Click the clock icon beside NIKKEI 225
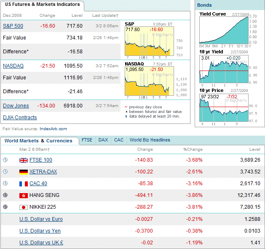This screenshot has width=265, height=249. [5, 207]
